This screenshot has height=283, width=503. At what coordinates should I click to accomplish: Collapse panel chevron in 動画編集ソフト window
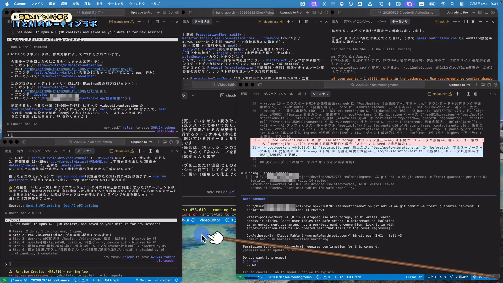(x=171, y=21)
